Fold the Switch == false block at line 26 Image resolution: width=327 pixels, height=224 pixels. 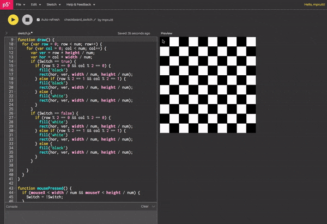(15, 113)
